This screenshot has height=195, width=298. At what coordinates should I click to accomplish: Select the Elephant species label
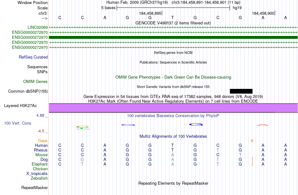[x=40, y=164]
